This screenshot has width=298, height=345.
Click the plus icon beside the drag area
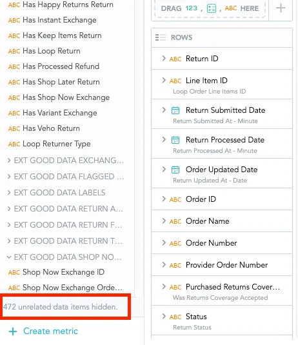[281, 8]
